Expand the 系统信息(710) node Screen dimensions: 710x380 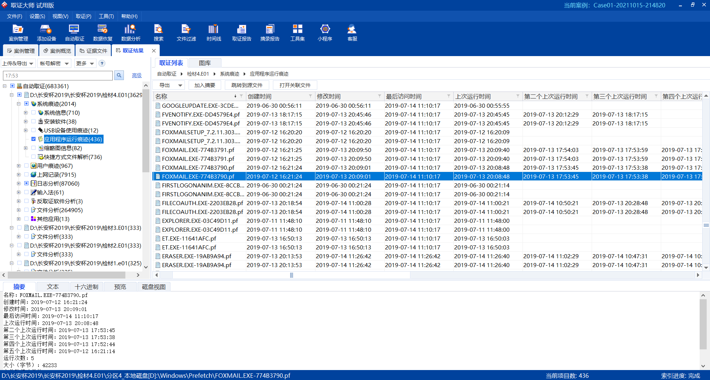click(26, 113)
